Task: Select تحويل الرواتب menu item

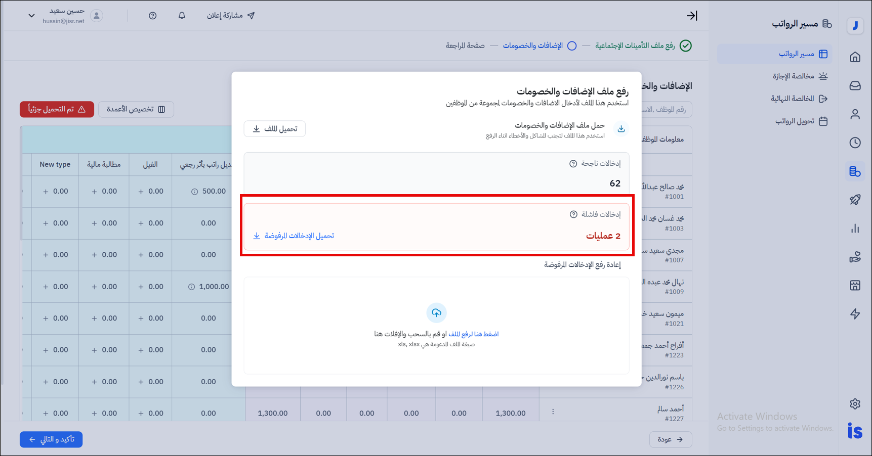Action: click(x=795, y=121)
